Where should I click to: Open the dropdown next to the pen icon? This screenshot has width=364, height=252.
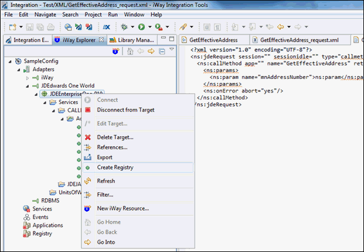(x=192, y=27)
